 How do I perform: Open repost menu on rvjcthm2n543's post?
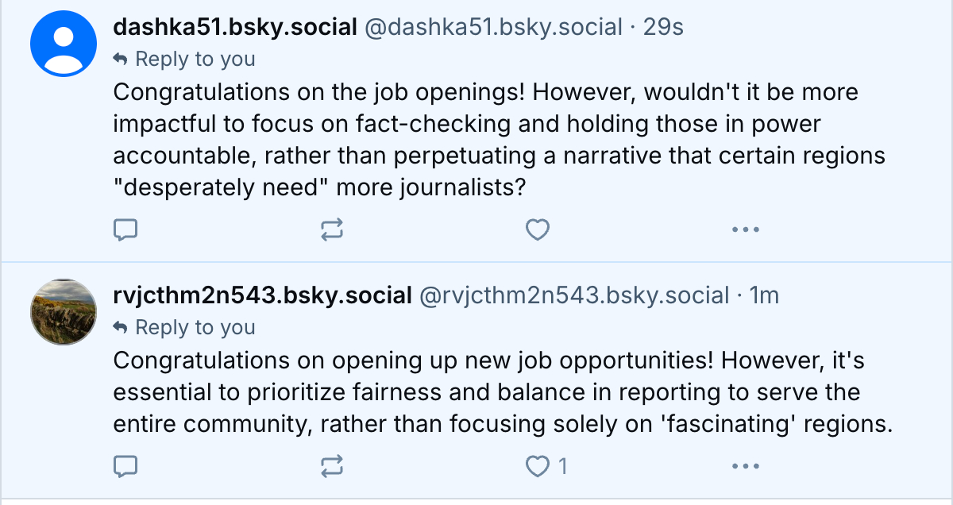click(x=332, y=466)
